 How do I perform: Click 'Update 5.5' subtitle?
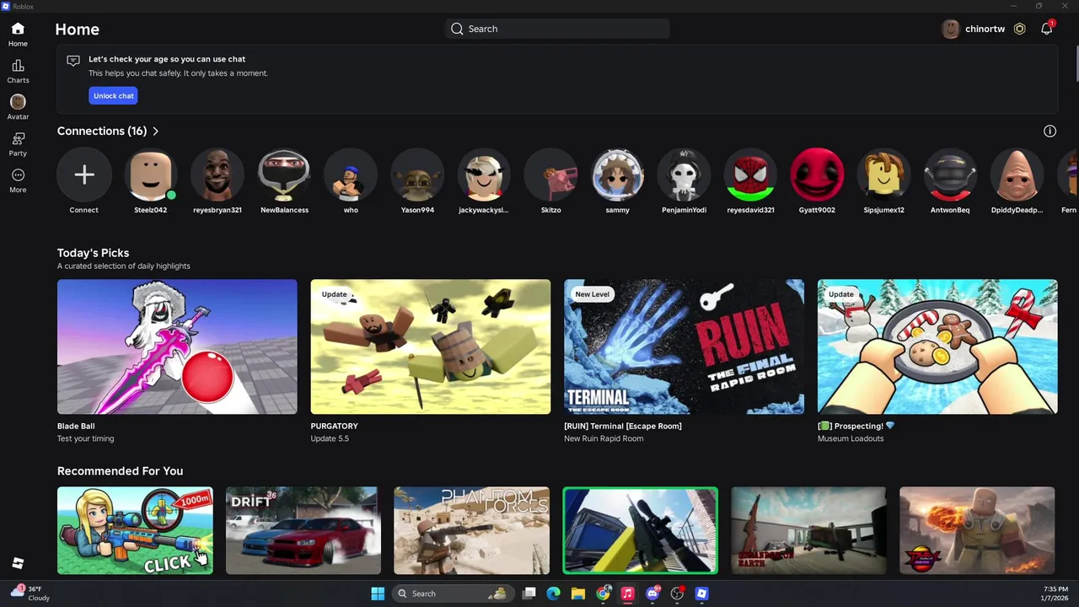330,438
